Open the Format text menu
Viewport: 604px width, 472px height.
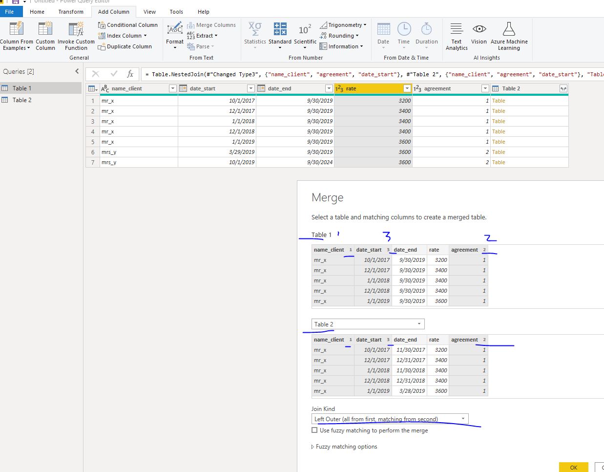click(175, 36)
